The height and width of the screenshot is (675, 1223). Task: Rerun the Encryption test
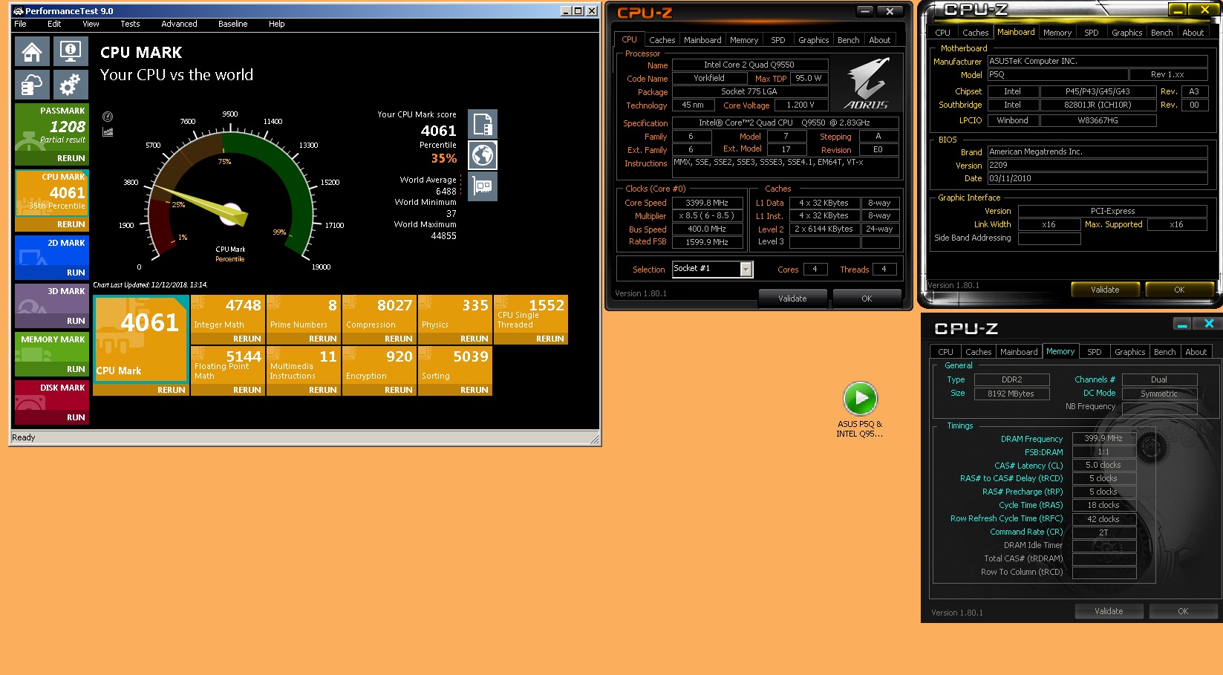click(398, 390)
